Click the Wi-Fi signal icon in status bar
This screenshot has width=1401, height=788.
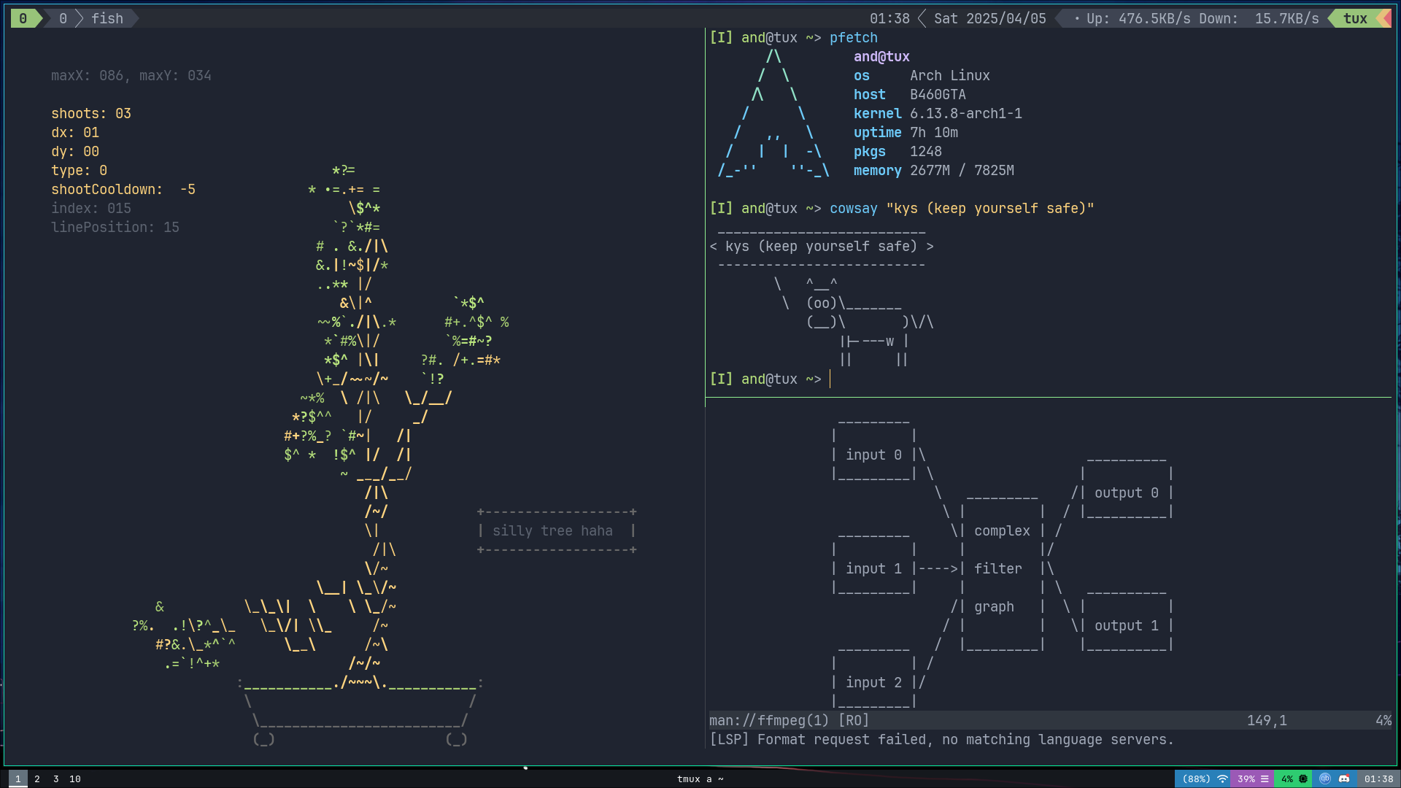coord(1222,779)
